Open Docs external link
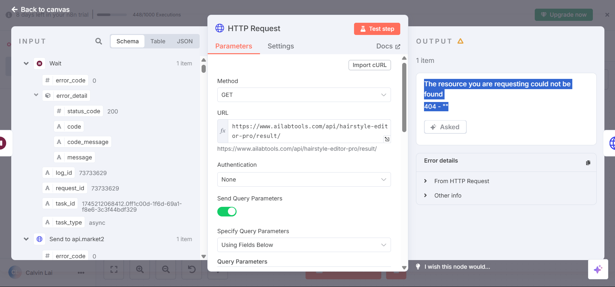Image resolution: width=615 pixels, height=287 pixels. [388, 46]
